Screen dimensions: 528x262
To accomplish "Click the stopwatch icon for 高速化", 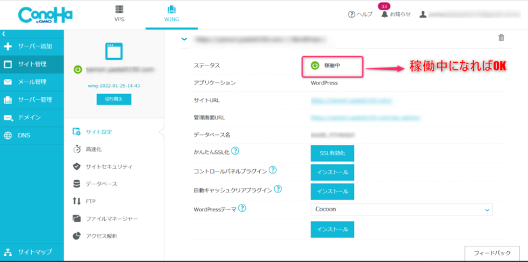I will (76, 149).
